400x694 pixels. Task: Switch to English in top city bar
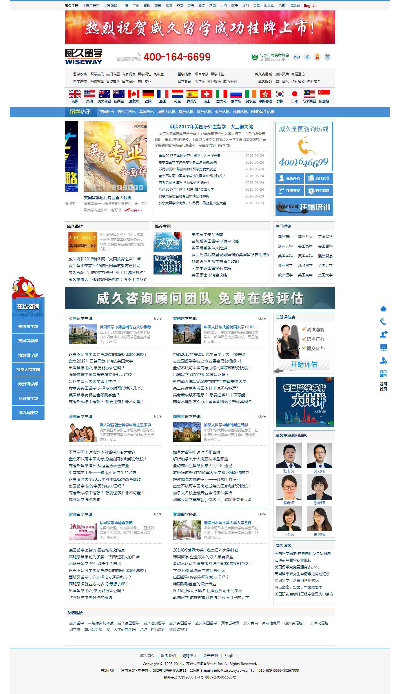(310, 5)
